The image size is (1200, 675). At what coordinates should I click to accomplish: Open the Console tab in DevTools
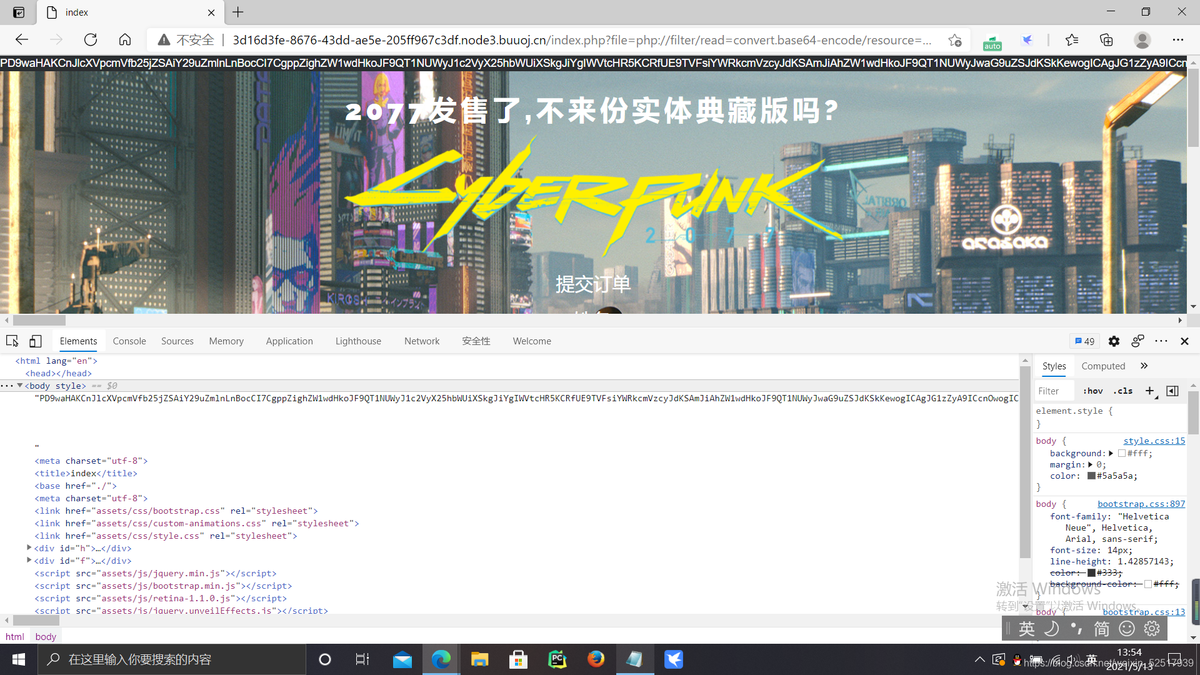[x=129, y=341]
